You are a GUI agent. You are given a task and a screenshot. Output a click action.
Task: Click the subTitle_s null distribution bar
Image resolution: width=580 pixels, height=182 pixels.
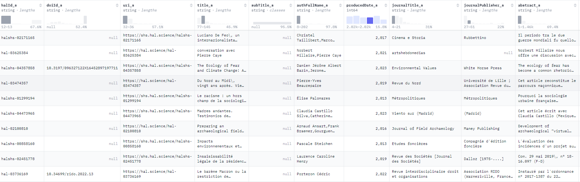tap(272, 23)
